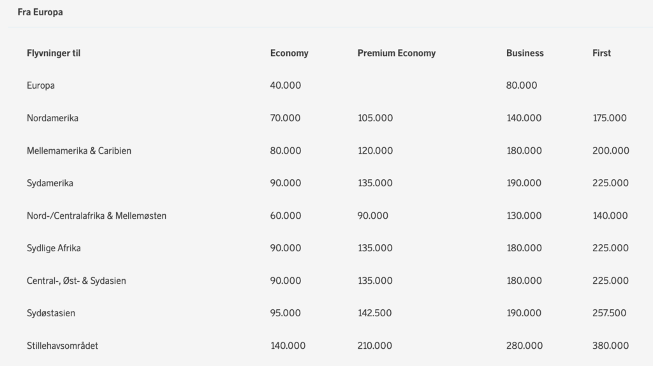Click the Fra Europa section heading
This screenshot has height=366, width=653.
point(40,12)
